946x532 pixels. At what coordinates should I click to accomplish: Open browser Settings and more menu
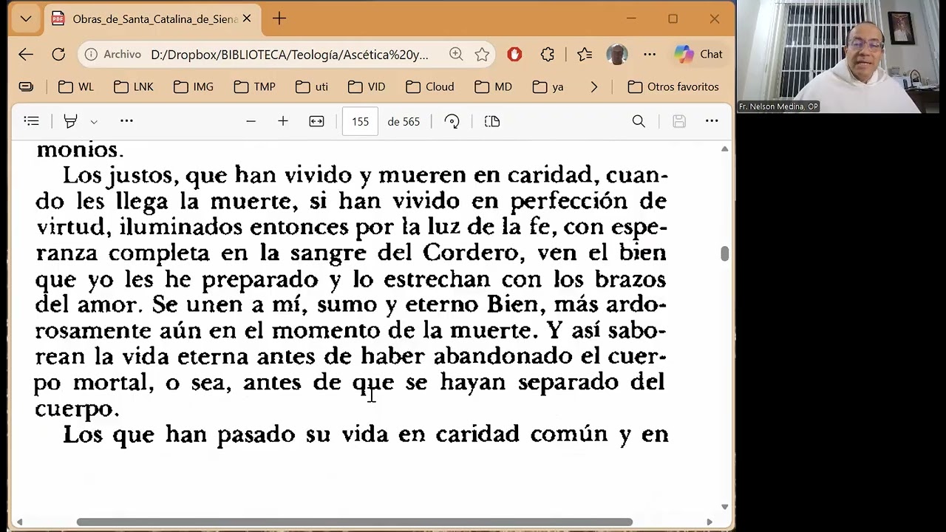point(650,55)
